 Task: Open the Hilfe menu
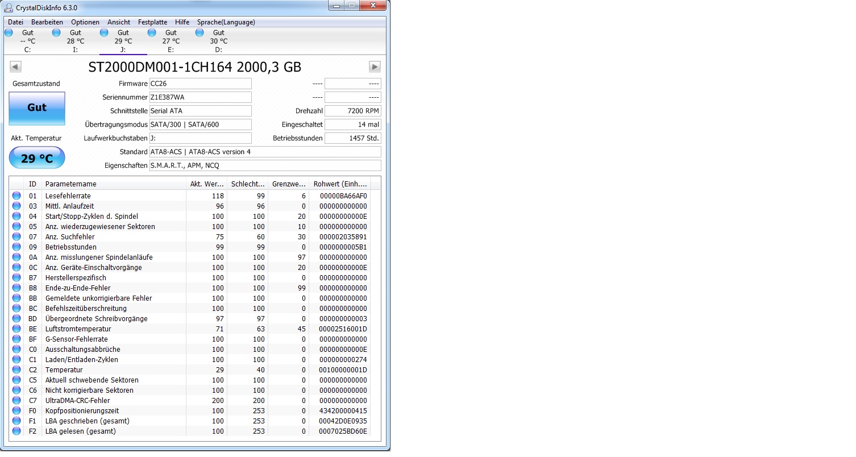182,22
